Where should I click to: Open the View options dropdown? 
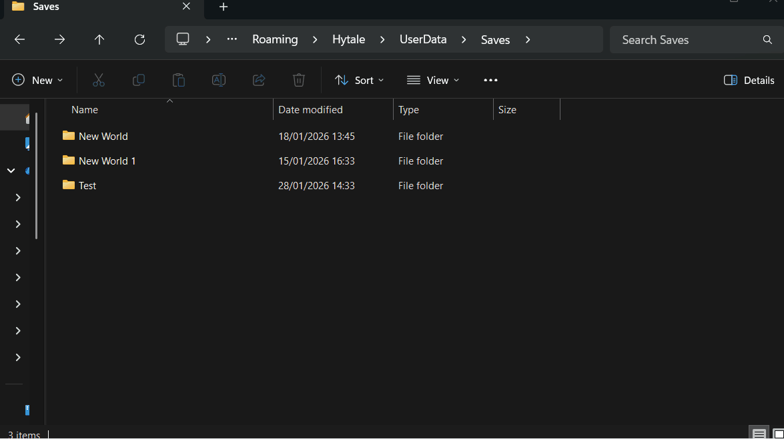point(433,80)
